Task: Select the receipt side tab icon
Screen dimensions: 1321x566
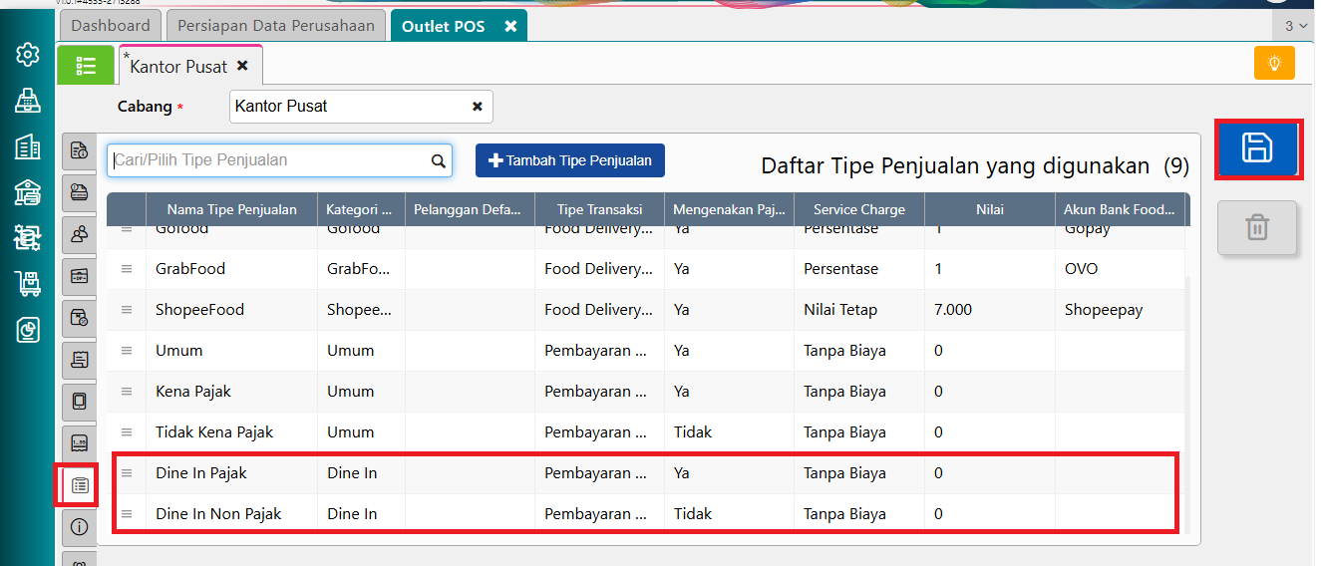Action: click(80, 359)
